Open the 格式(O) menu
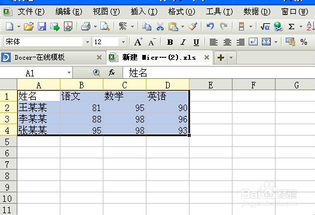Screen dimensions: 315x215 tap(182, 11)
